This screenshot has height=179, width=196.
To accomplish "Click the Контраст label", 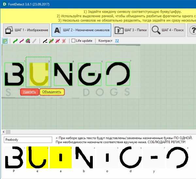I will pos(105,41).
